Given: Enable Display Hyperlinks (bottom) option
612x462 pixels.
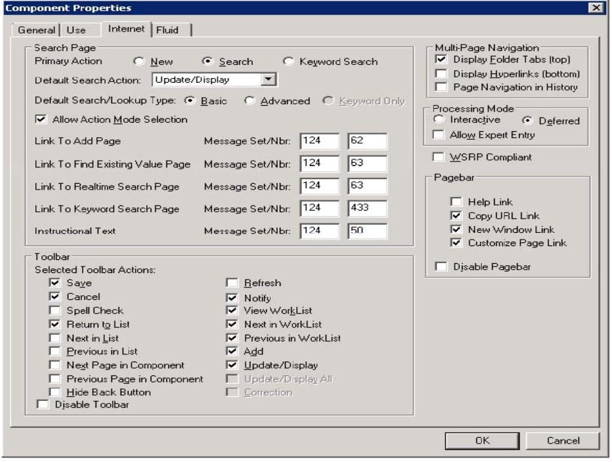Looking at the screenshot, I should tap(441, 73).
